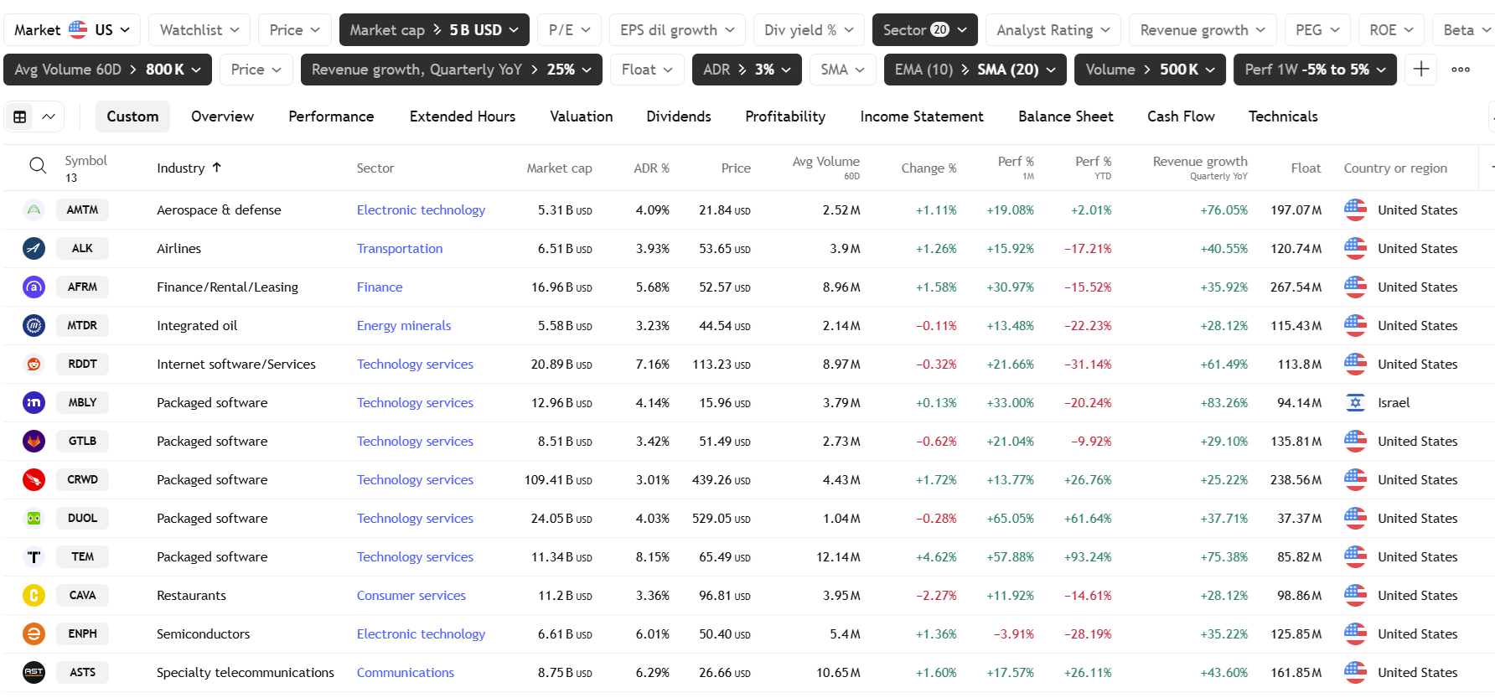Open the Transportation sector link

[x=400, y=249]
